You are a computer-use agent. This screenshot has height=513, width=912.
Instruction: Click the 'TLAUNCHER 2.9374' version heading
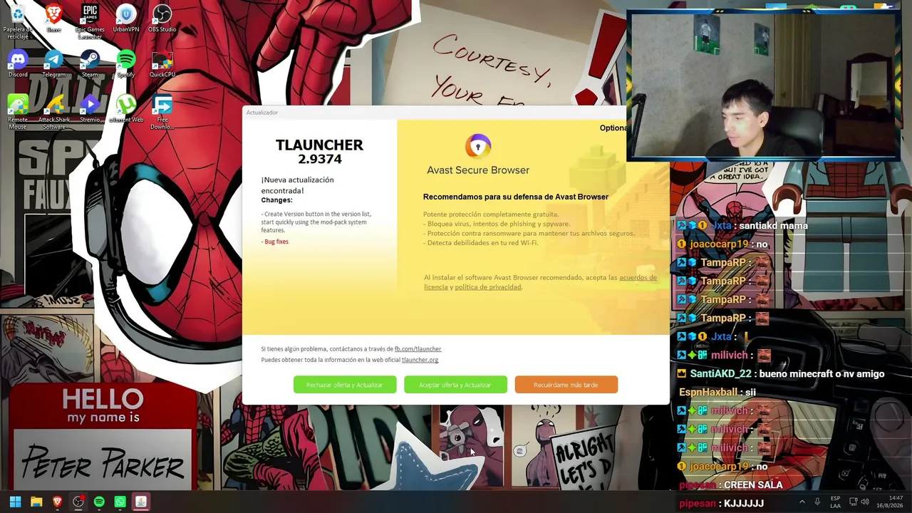coord(319,151)
